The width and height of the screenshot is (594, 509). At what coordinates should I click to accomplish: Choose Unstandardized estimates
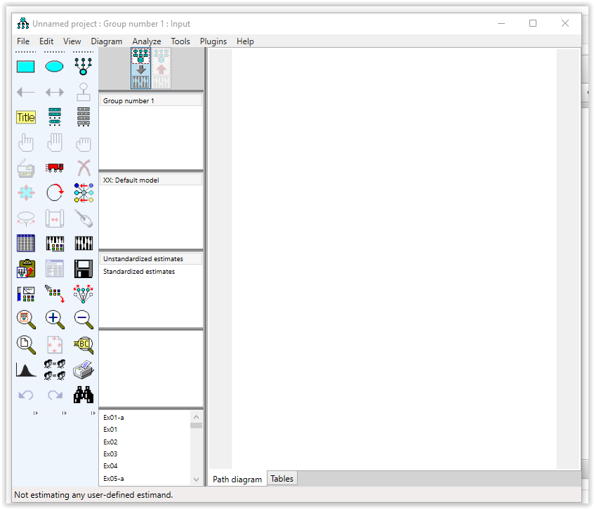coord(151,258)
